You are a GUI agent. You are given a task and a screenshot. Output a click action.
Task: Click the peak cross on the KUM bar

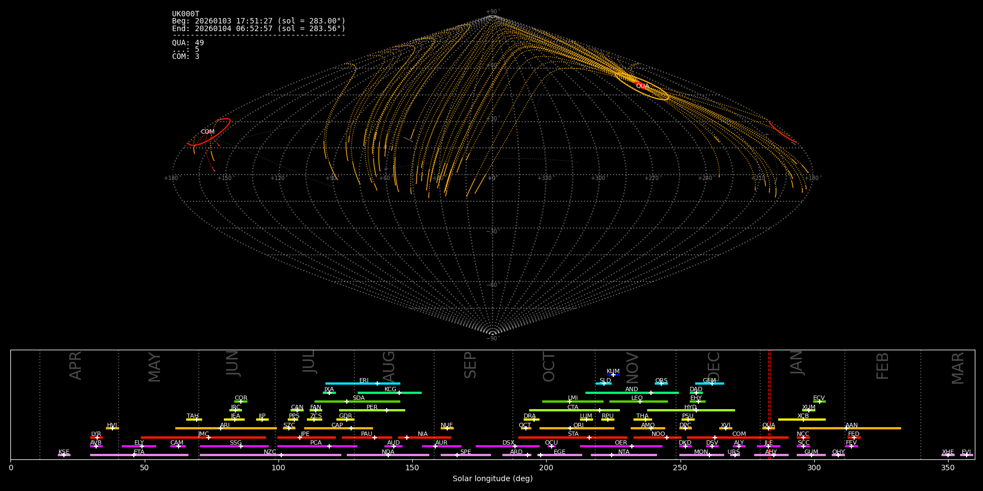coord(613,375)
